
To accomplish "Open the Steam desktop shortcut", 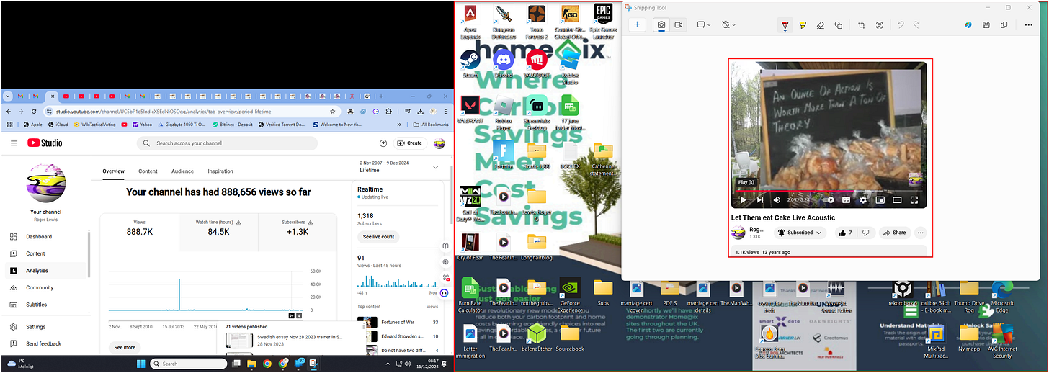I will pos(470,63).
